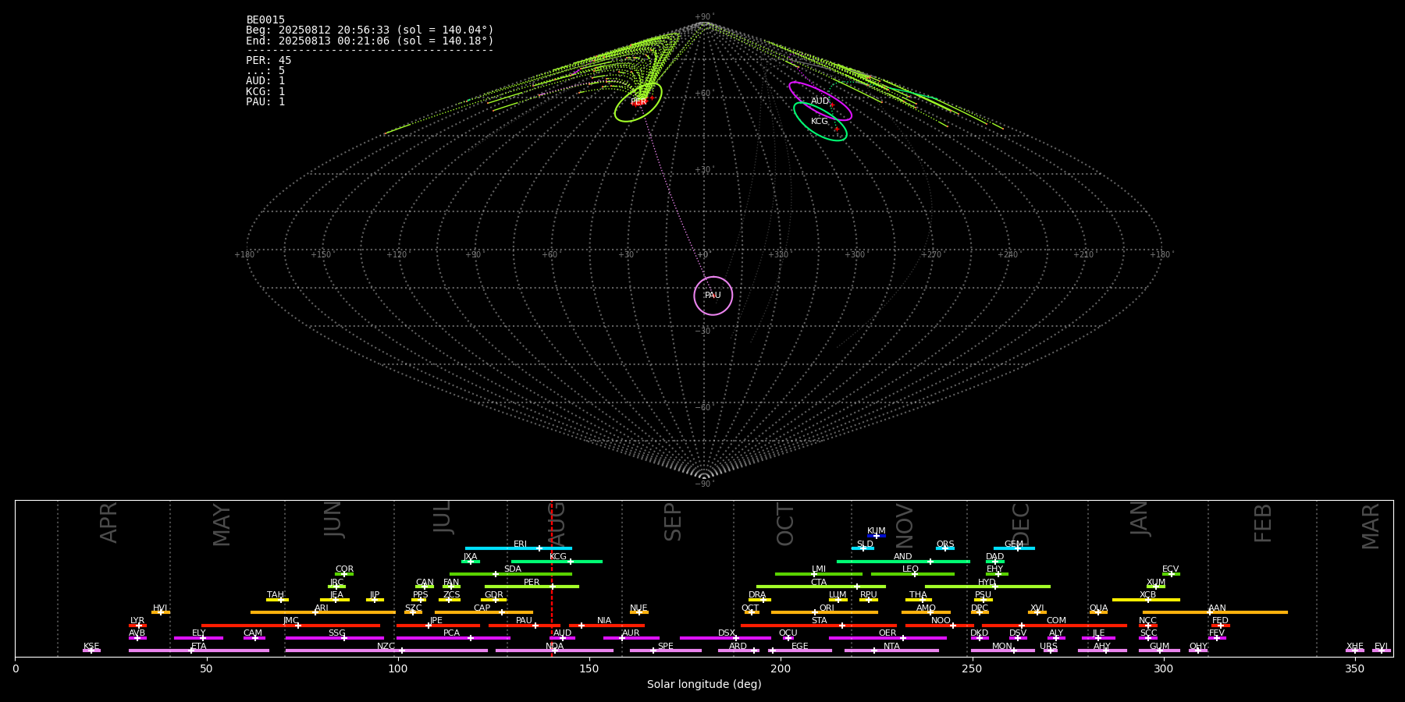Select the red NIA shower bar

point(606,626)
